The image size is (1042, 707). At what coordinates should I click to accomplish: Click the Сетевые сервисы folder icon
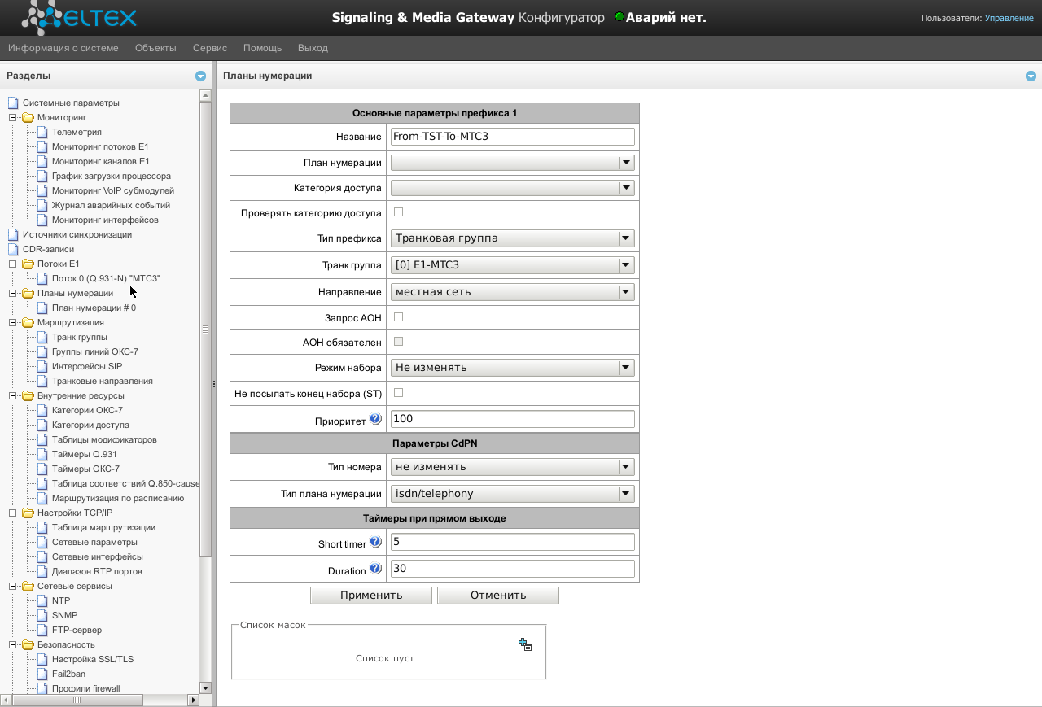(x=28, y=587)
